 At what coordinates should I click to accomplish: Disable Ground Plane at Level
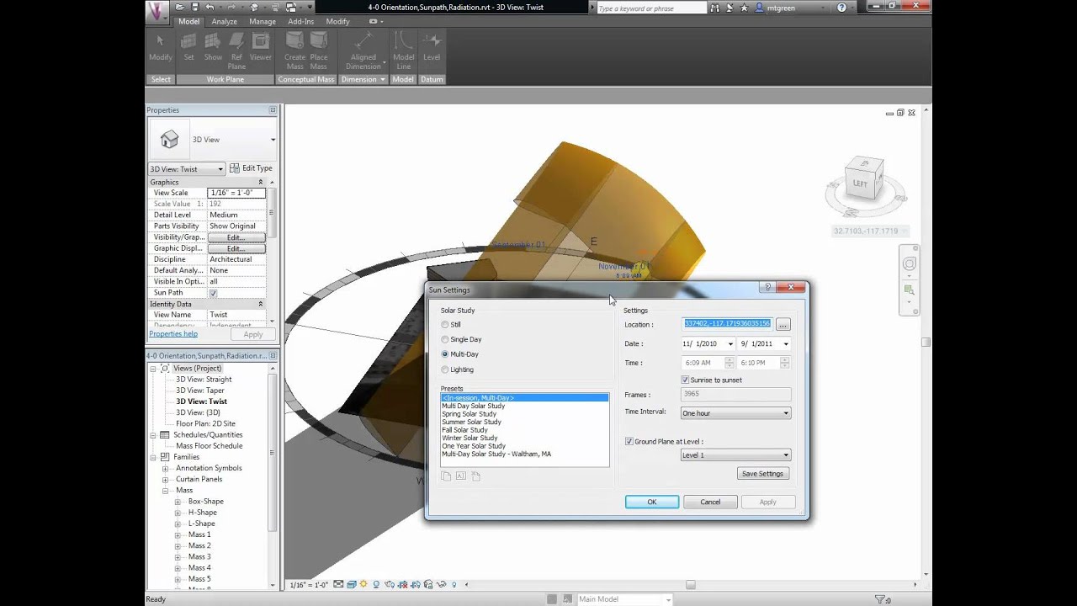click(629, 441)
